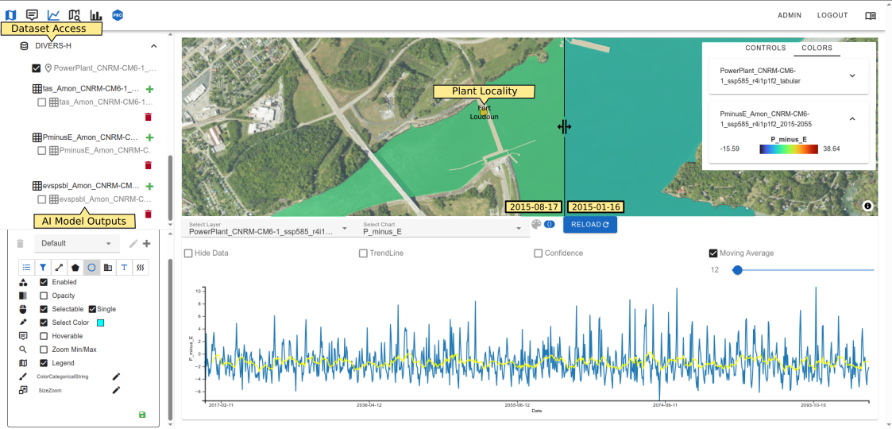This screenshot has height=429, width=892.
Task: Collapse the DIVERS-H dataset group
Action: (153, 46)
